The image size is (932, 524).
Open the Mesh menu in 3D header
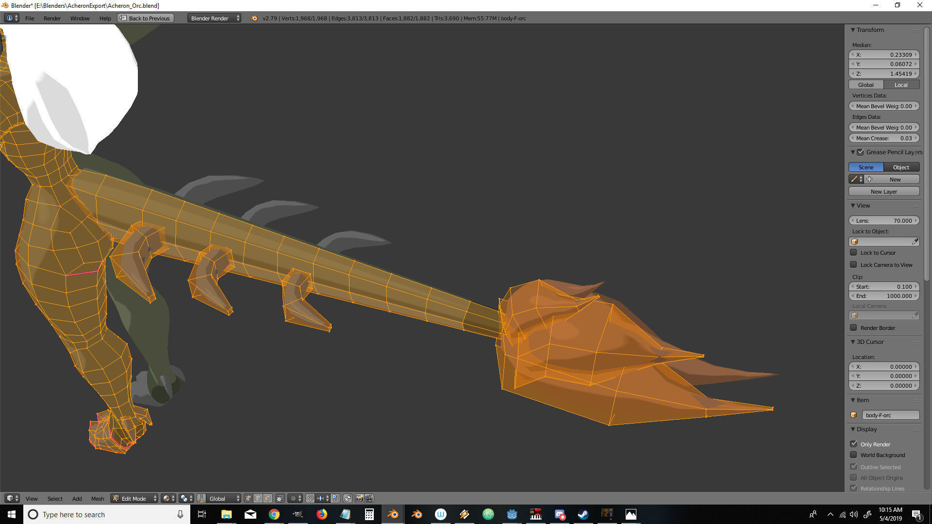click(x=98, y=498)
